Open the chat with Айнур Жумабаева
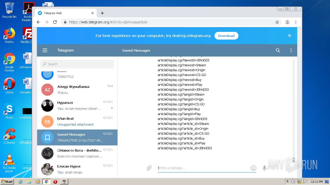The image size is (330, 185). click(x=77, y=90)
